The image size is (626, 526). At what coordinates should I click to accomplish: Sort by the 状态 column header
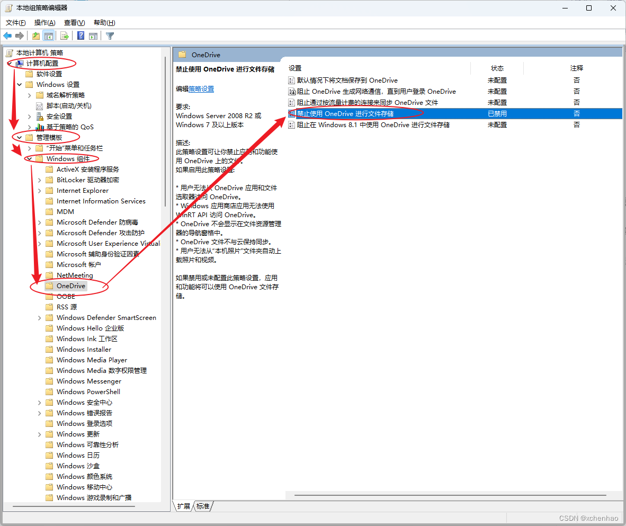(x=497, y=68)
